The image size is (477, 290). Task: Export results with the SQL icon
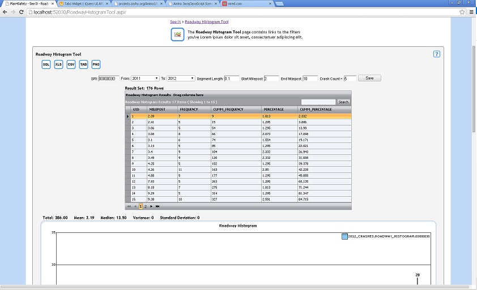click(x=46, y=64)
